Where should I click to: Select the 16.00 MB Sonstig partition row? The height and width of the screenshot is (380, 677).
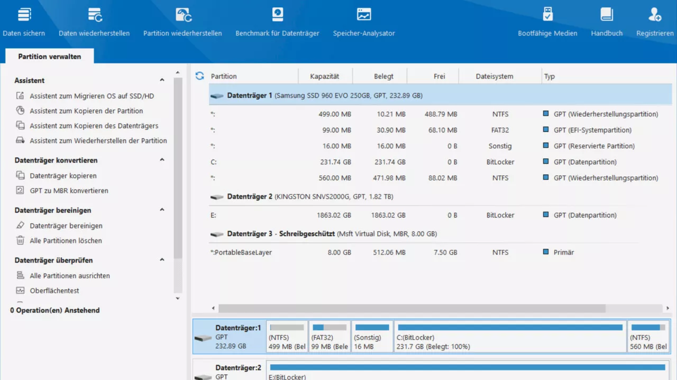click(x=440, y=146)
